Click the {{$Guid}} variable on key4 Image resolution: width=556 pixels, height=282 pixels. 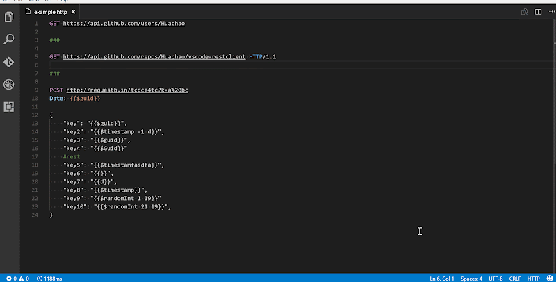coord(108,148)
